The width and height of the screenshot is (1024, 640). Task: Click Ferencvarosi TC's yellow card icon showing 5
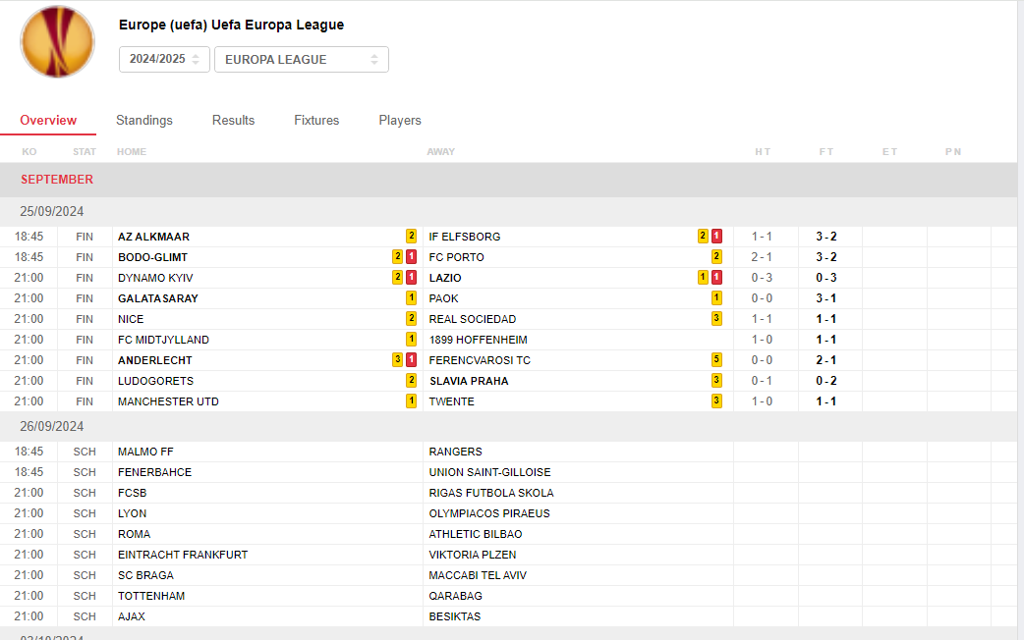point(717,360)
